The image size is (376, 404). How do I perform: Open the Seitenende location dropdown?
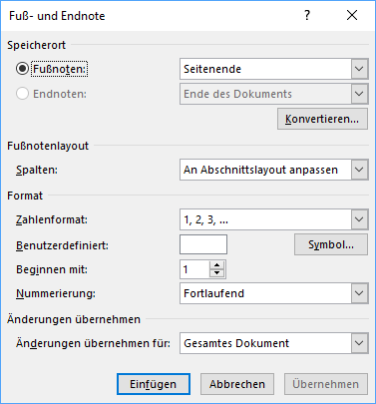point(274,69)
